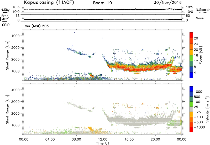This screenshot has height=145, width=210.
Task: Click the '16:00' time axis tick label
Action: (129, 140)
